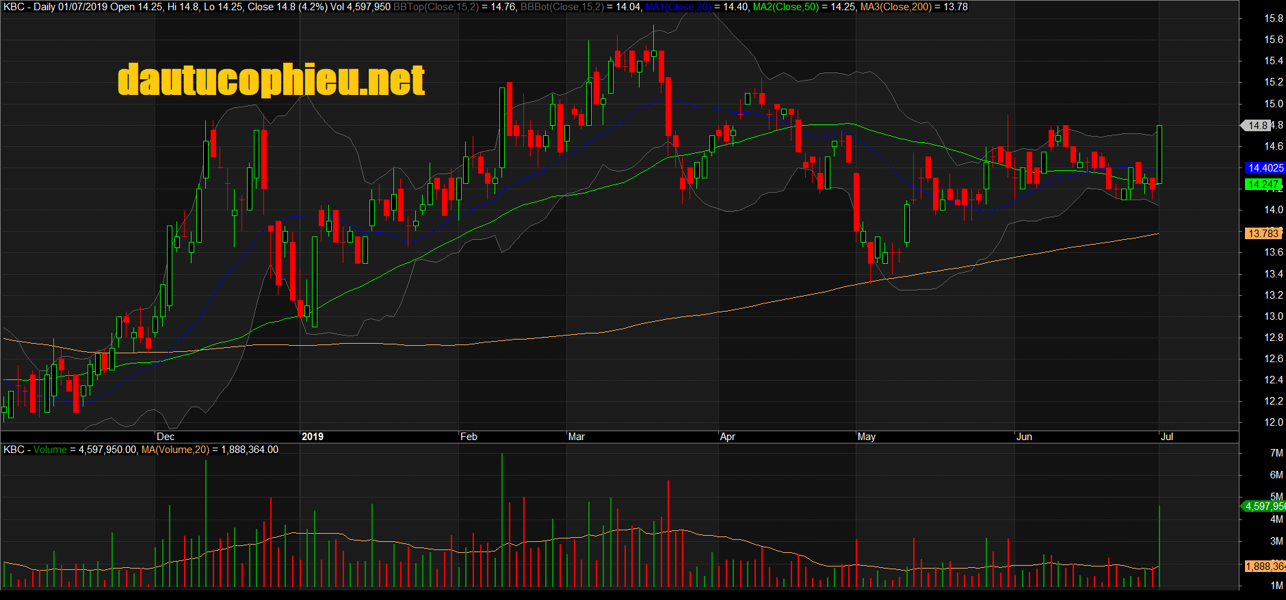Click the 13.4 price axis label
Screen dimensions: 1286x600
coord(1274,274)
